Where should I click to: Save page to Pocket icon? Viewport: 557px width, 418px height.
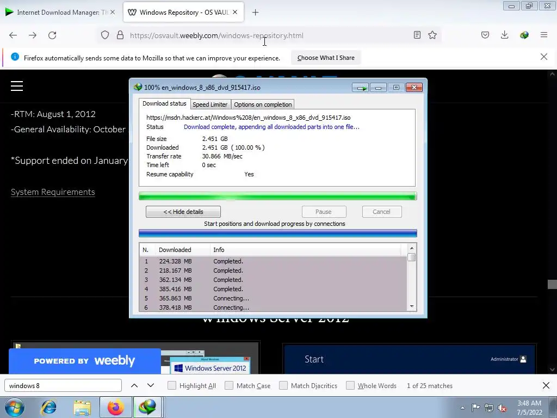tap(485, 35)
